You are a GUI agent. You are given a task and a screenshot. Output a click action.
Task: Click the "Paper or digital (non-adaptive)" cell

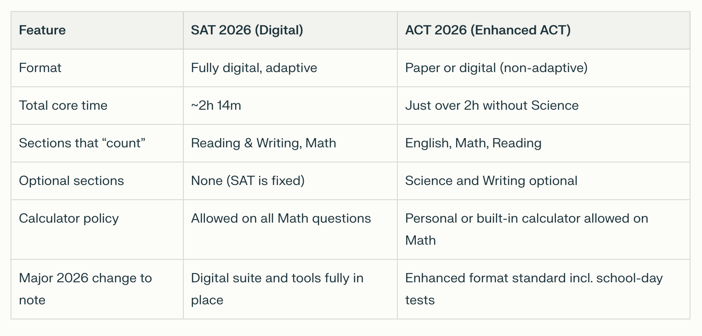tap(496, 68)
